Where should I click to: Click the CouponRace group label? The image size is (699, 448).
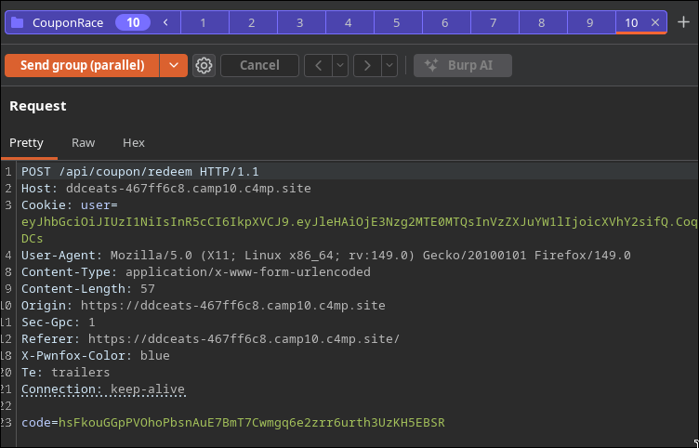pyautogui.click(x=68, y=22)
